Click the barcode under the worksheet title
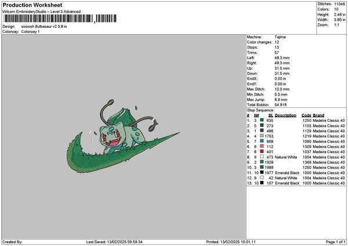Screen dimensions: 348x246 pos(60,19)
